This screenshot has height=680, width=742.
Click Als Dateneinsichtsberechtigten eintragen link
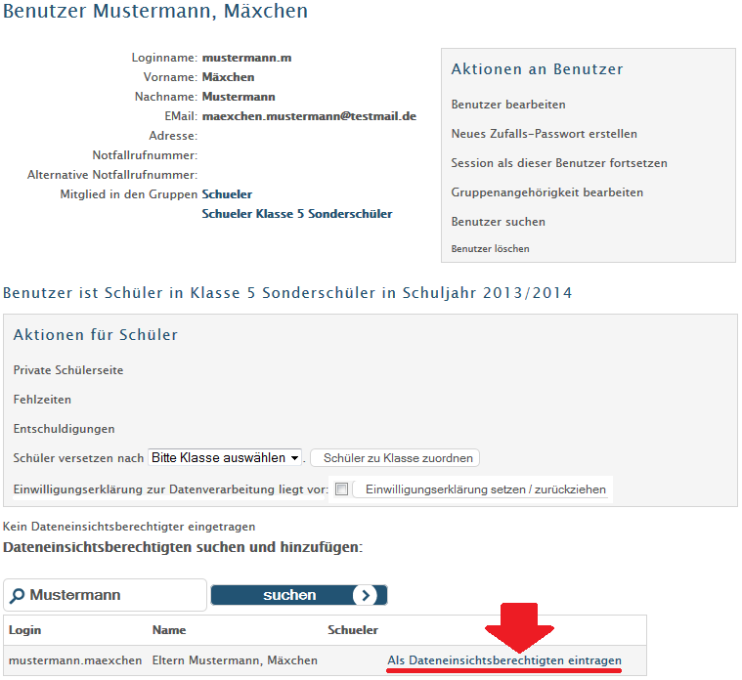tap(504, 660)
